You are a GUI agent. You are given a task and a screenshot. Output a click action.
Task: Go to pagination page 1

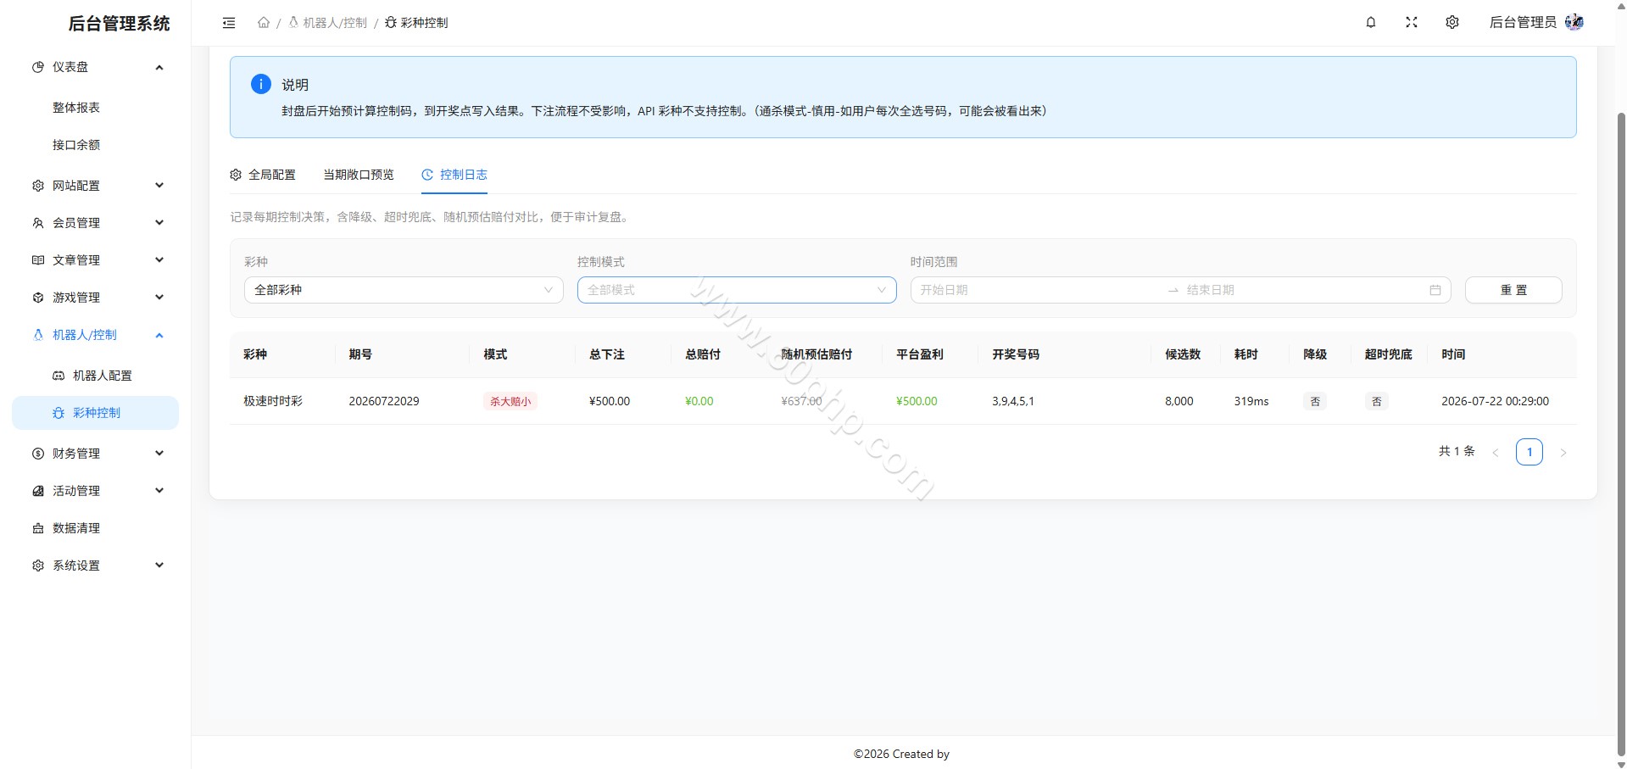point(1529,452)
